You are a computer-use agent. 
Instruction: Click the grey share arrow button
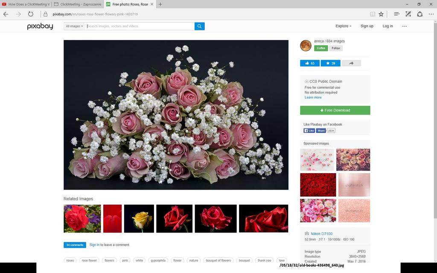point(351,63)
